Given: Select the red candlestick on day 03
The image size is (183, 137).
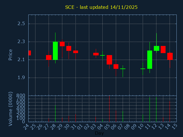Looking at the screenshot, I should point(96,54).
